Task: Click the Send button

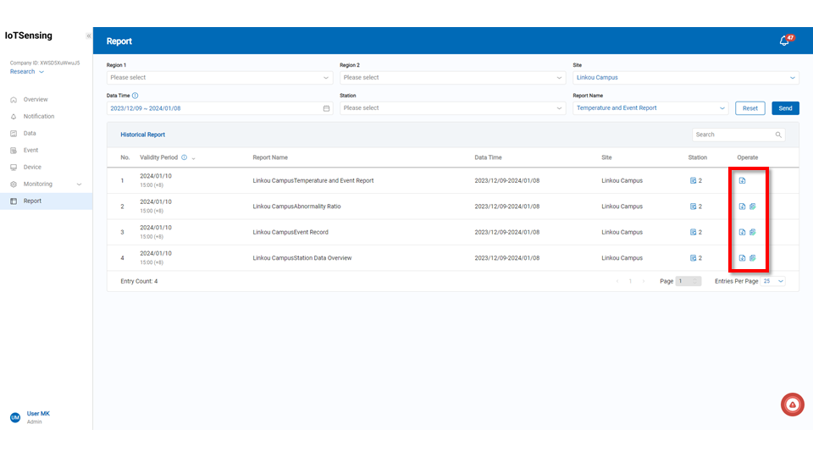Action: (785, 108)
